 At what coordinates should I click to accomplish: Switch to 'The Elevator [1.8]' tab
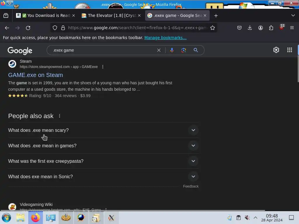[111, 15]
